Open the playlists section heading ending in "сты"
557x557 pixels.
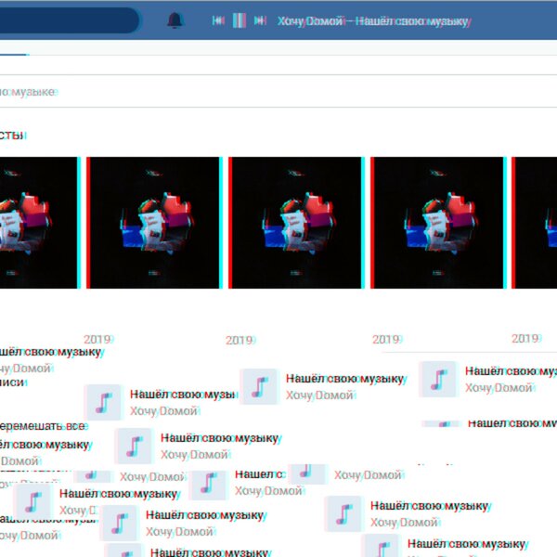11,136
